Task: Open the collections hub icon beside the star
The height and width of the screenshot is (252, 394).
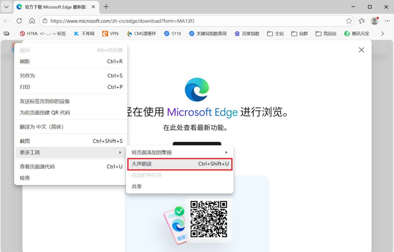Action: pyautogui.click(x=361, y=21)
